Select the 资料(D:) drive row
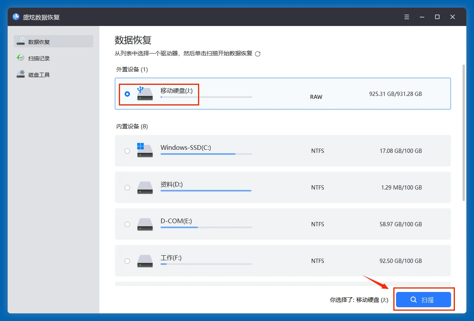This screenshot has width=474, height=321. tap(283, 187)
